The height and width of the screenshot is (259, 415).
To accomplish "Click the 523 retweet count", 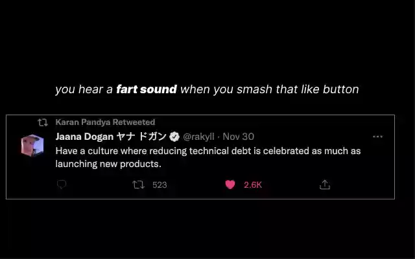I will (x=160, y=185).
